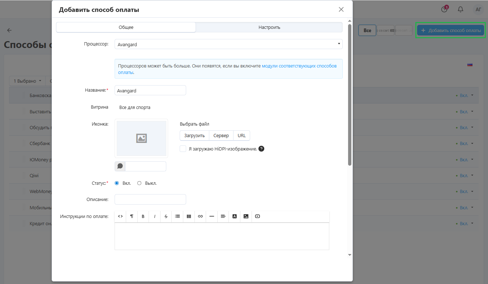The image size is (488, 284).
Task: Open the icon with red badge in header
Action: coord(445,9)
